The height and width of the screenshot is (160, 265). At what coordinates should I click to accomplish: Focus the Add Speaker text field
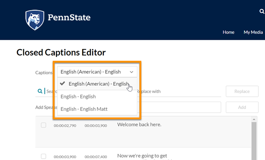point(179,107)
